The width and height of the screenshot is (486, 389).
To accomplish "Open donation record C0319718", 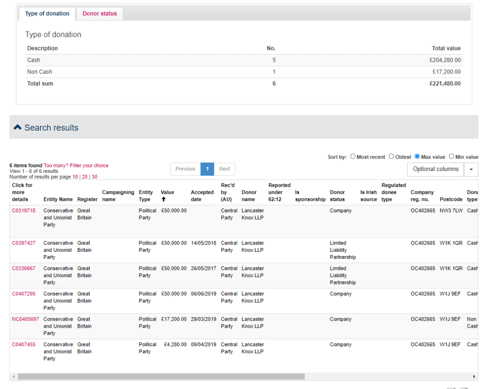I will coord(24,210).
